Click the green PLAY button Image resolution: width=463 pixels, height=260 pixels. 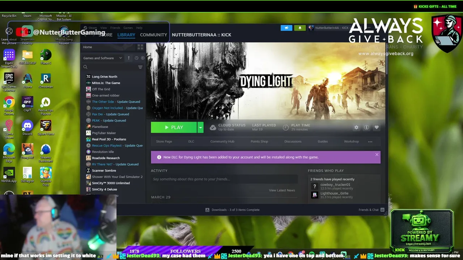(174, 127)
